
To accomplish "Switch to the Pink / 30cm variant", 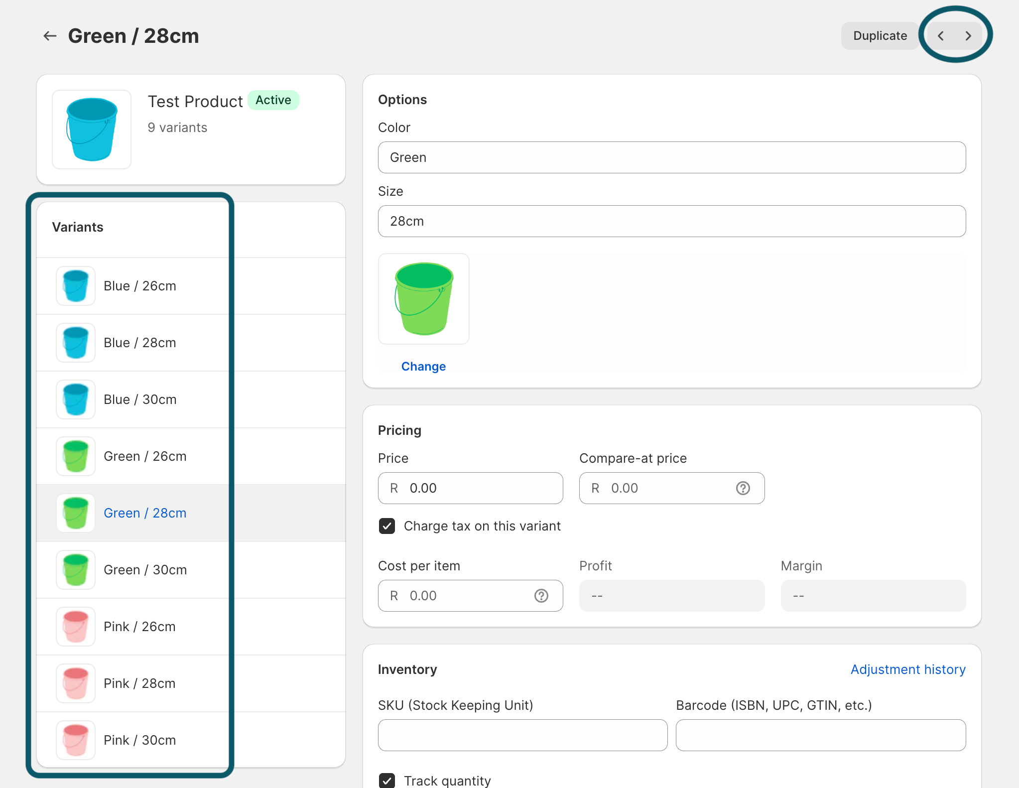I will tap(140, 740).
